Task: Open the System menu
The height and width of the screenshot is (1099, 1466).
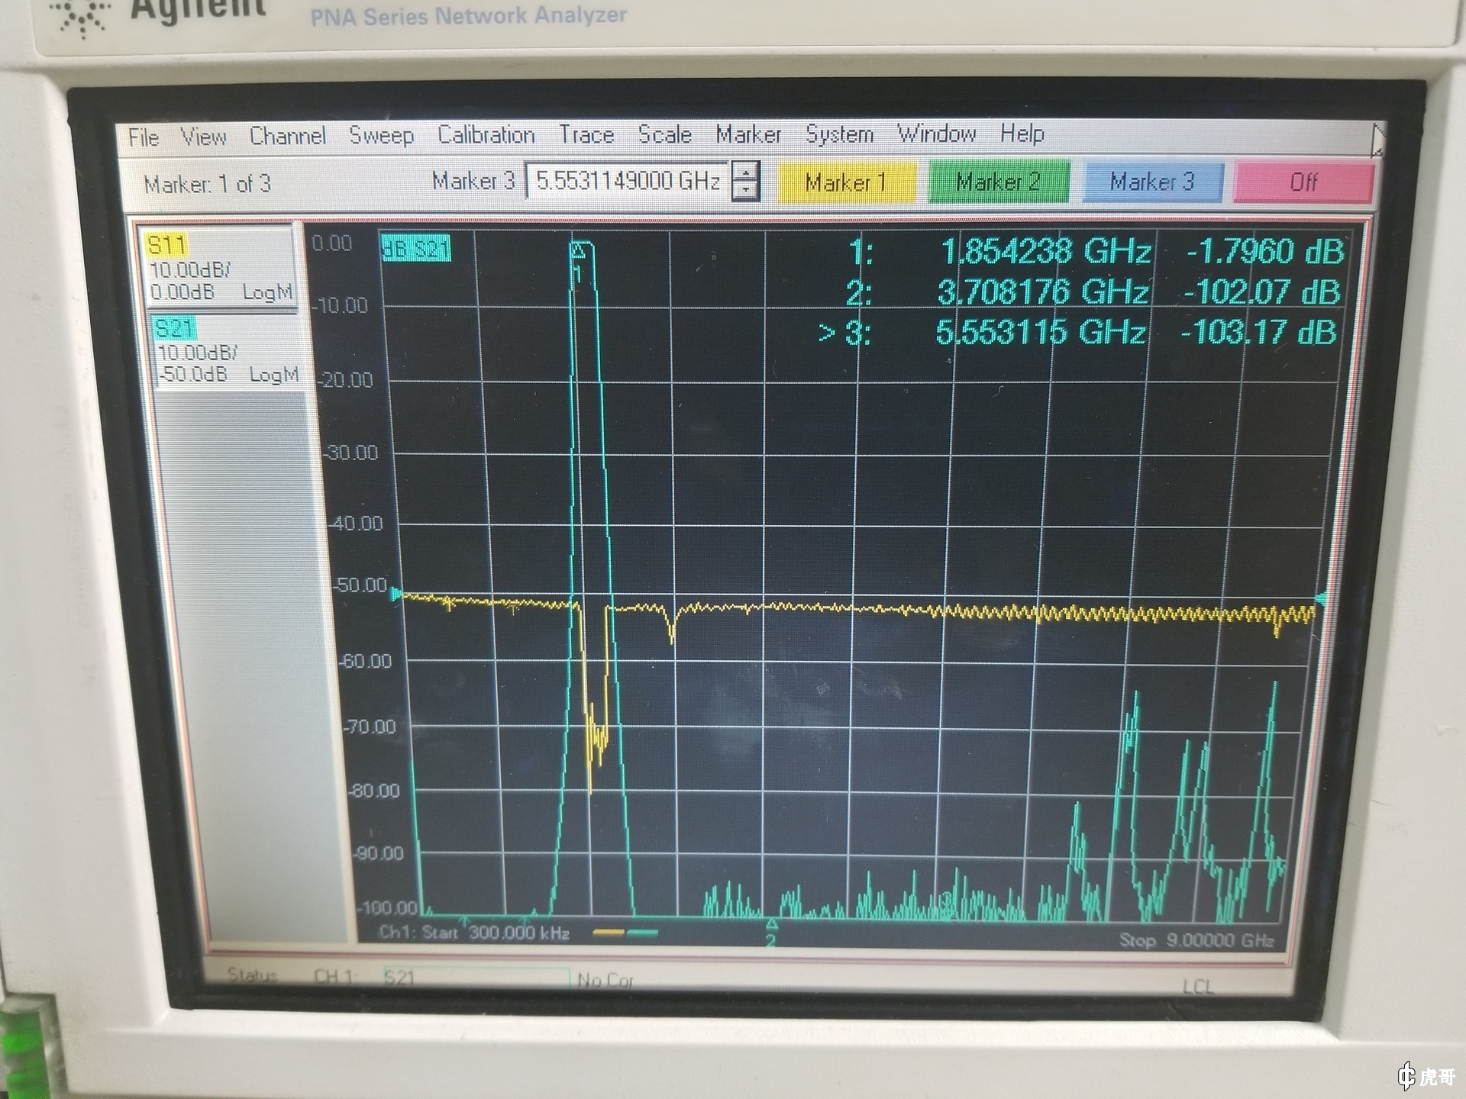Action: [x=839, y=134]
